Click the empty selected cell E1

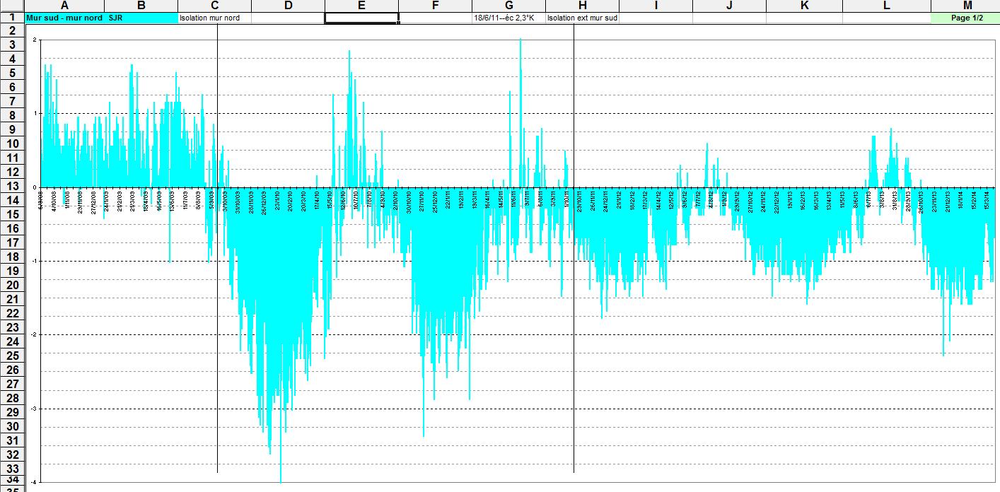coord(361,18)
